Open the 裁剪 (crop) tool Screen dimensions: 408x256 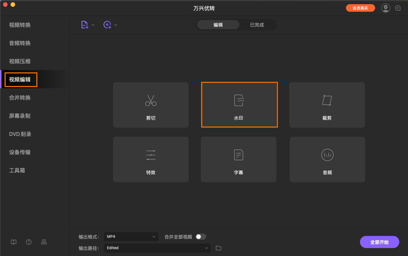[327, 105]
